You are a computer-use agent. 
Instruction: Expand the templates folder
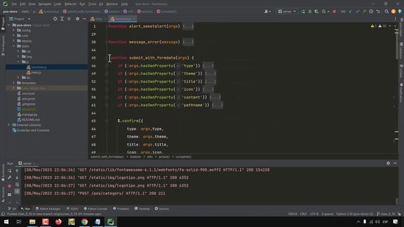14,83
